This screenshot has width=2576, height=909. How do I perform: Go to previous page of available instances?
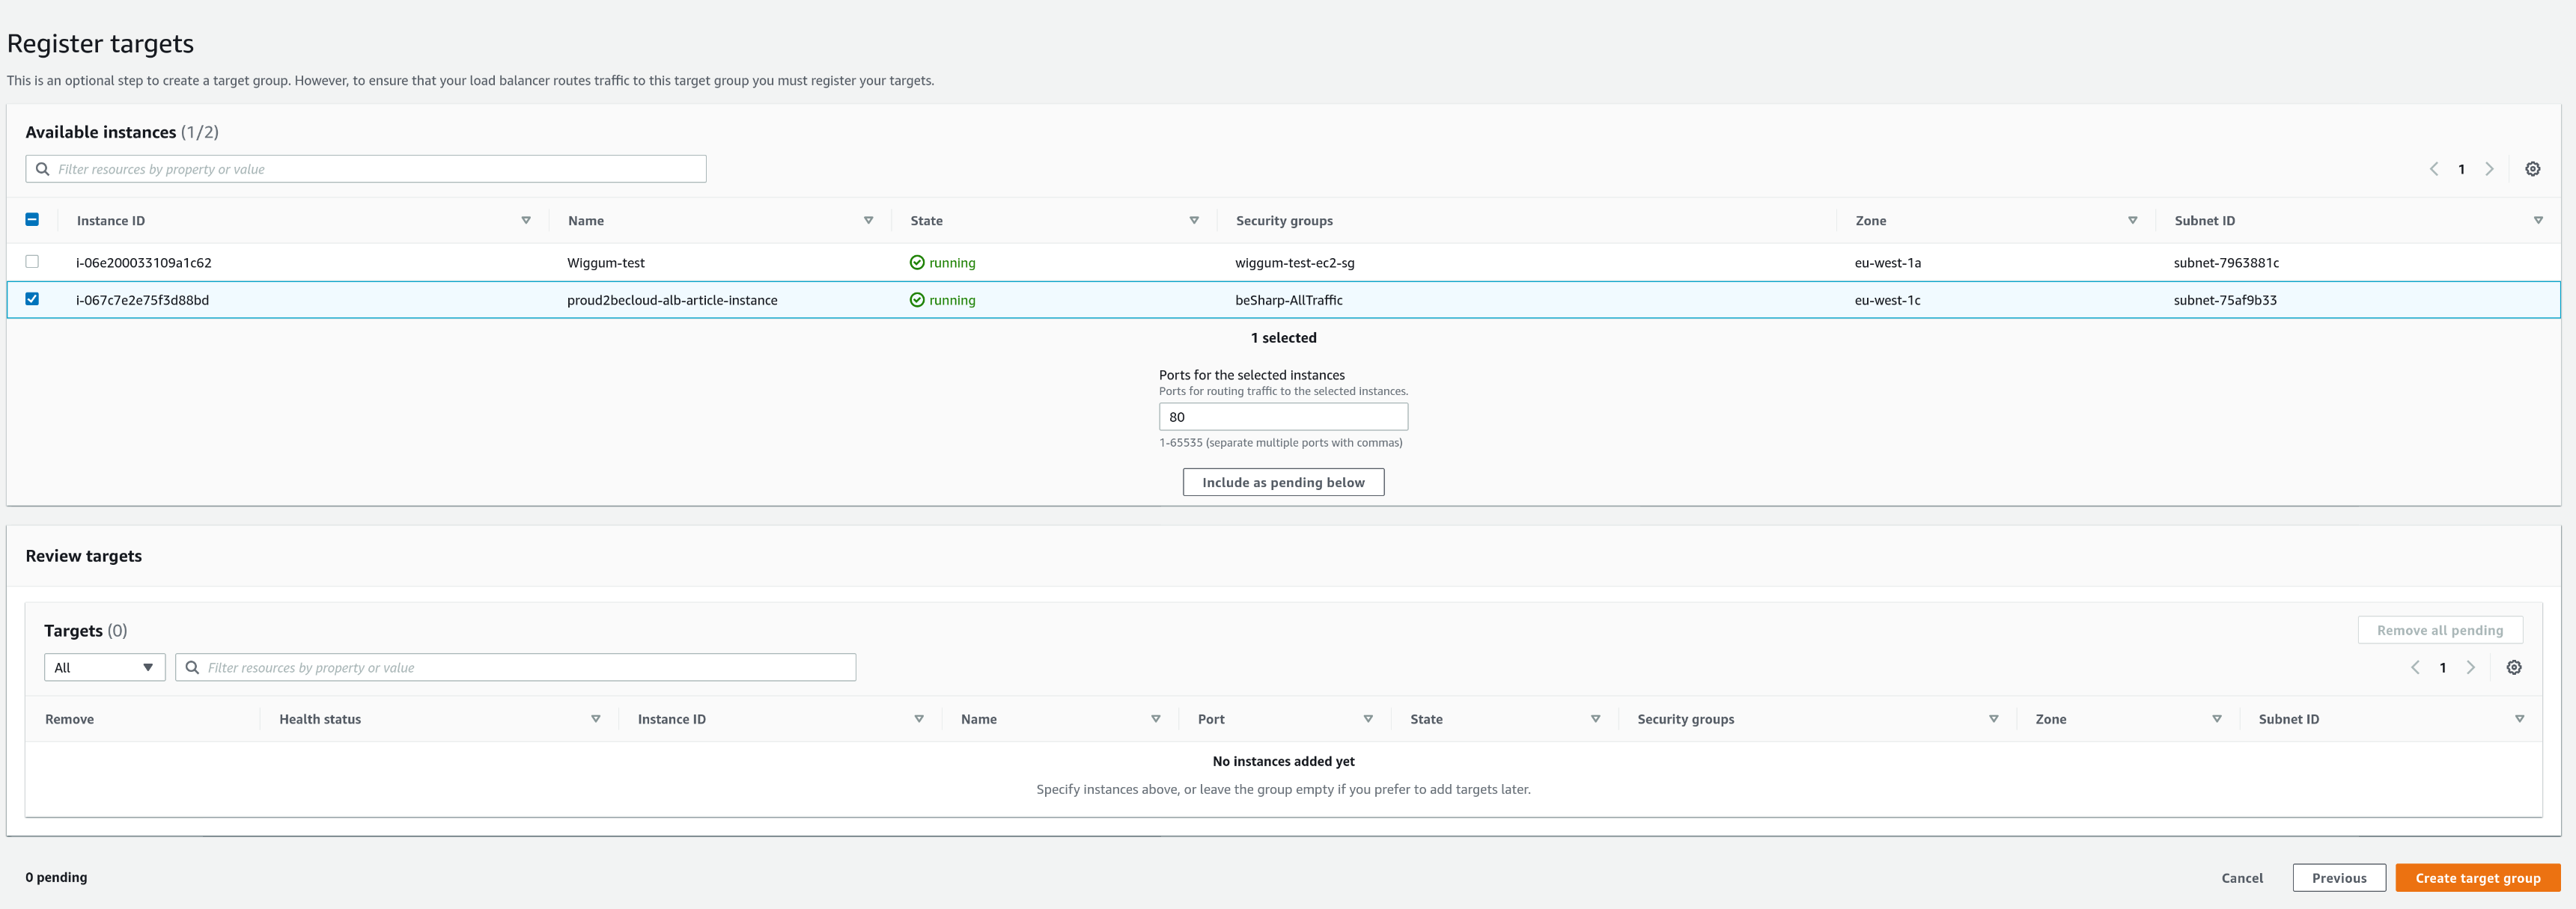pos(2434,169)
